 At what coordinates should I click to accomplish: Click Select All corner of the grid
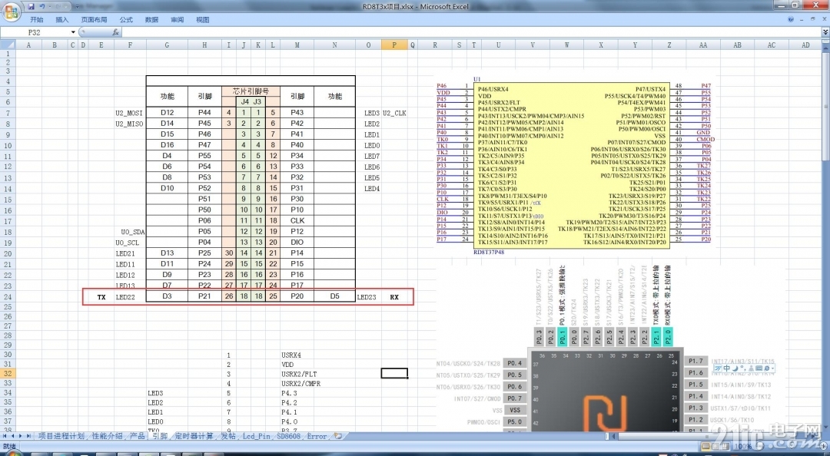pyautogui.click(x=8, y=45)
